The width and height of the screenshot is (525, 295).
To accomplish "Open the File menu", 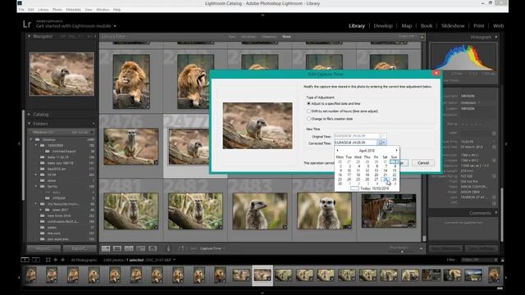I will click(x=21, y=10).
